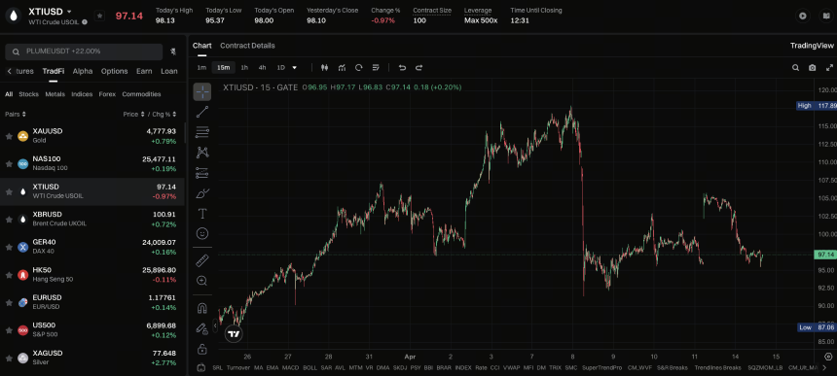Open the XTIUSD symbol dropdown arrow
837x376 pixels.
[x=69, y=12]
